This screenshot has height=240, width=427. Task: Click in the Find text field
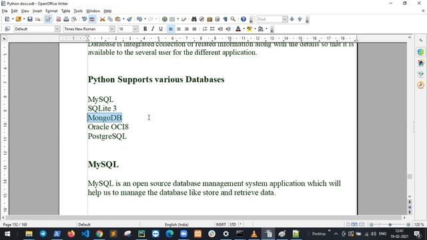click(270, 19)
